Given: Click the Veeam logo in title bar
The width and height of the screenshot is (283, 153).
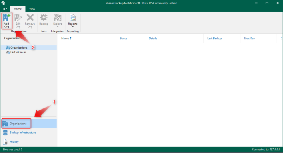Looking at the screenshot, I should click(3, 3).
